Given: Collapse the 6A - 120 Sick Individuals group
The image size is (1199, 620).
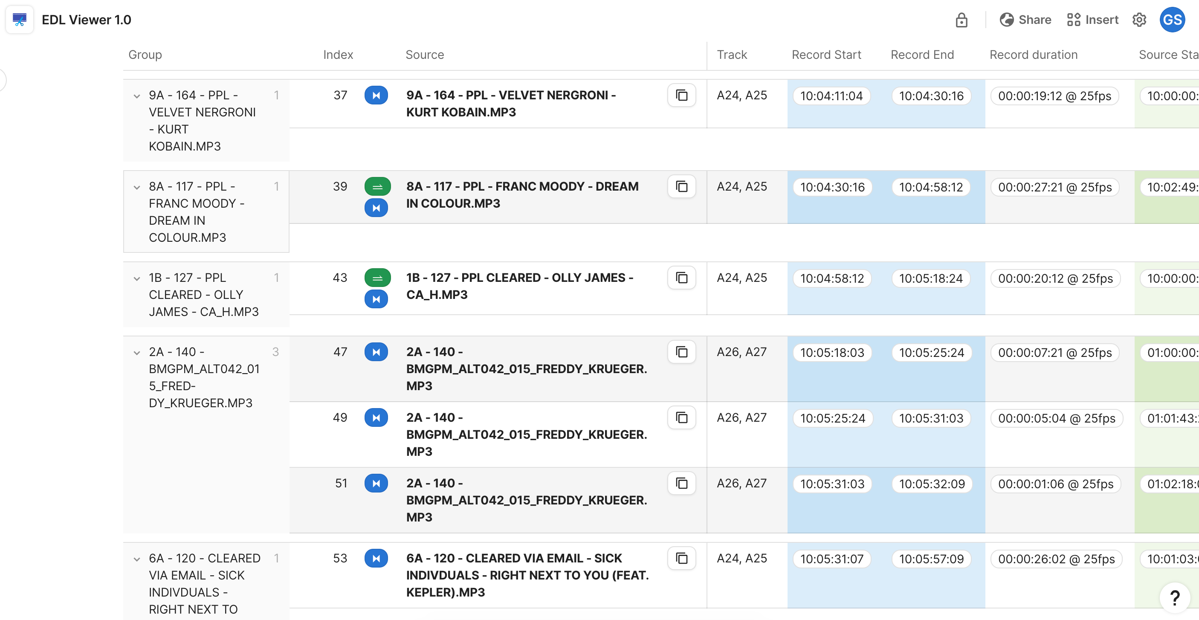Looking at the screenshot, I should (137, 559).
